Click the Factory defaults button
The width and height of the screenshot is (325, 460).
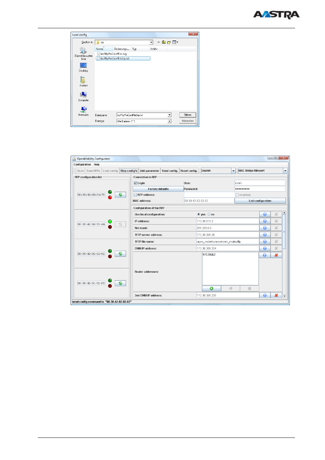click(x=158, y=189)
